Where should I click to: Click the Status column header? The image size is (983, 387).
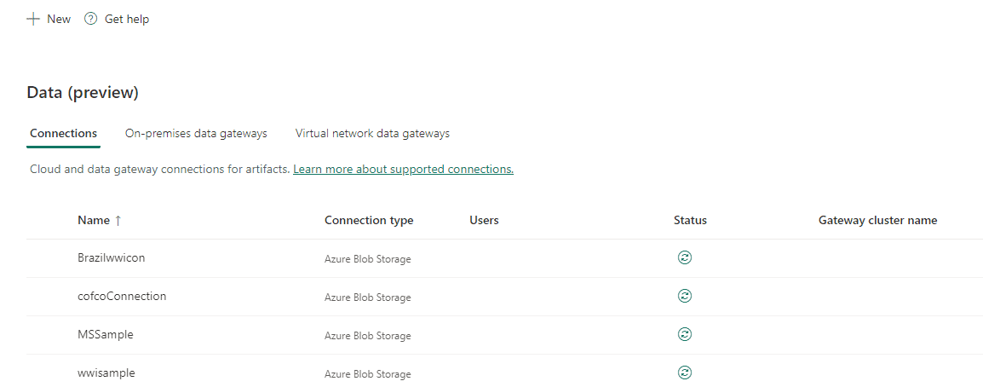click(x=690, y=220)
